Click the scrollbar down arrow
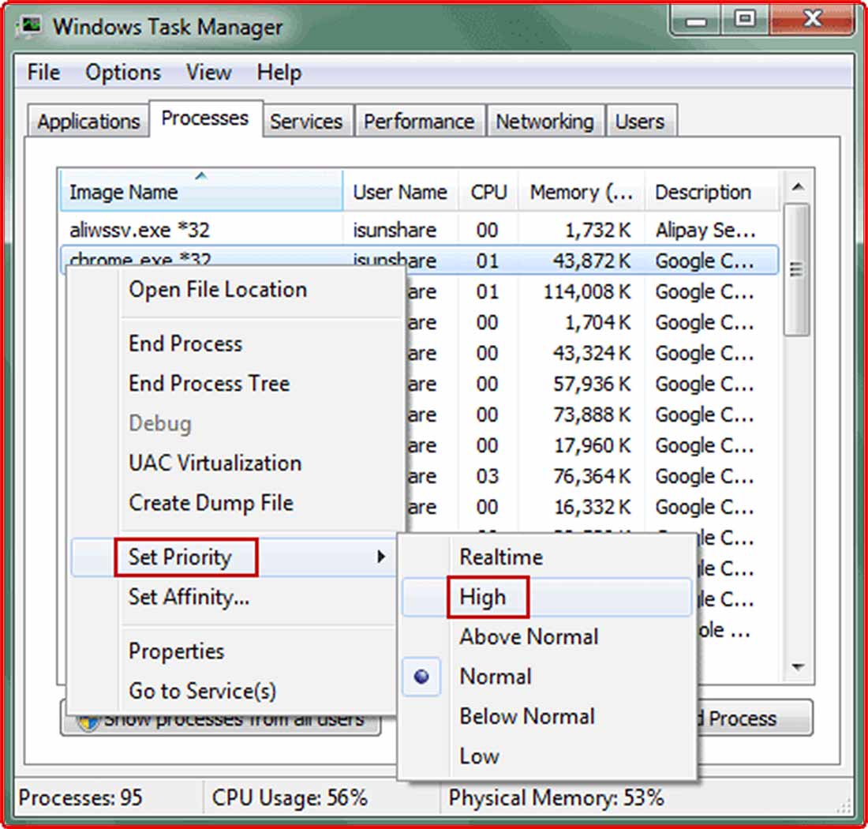This screenshot has height=829, width=868. (798, 666)
